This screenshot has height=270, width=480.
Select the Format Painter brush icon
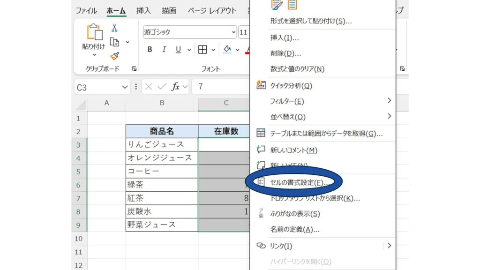pos(114,56)
